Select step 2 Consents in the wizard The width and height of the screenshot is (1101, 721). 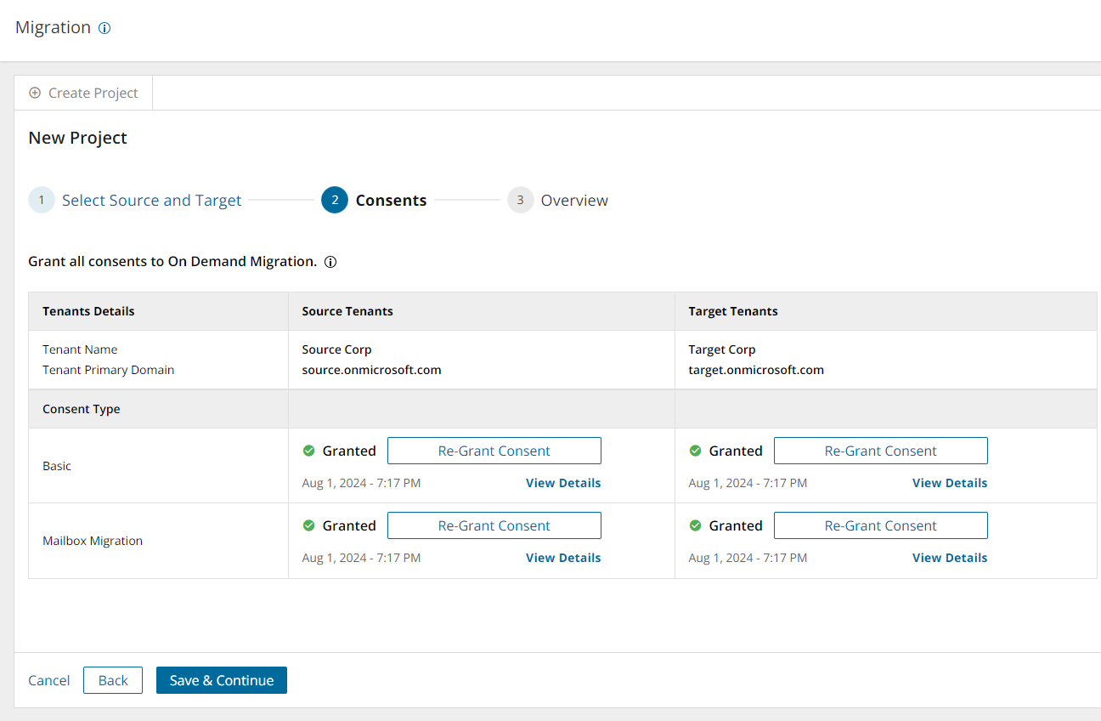coord(390,201)
